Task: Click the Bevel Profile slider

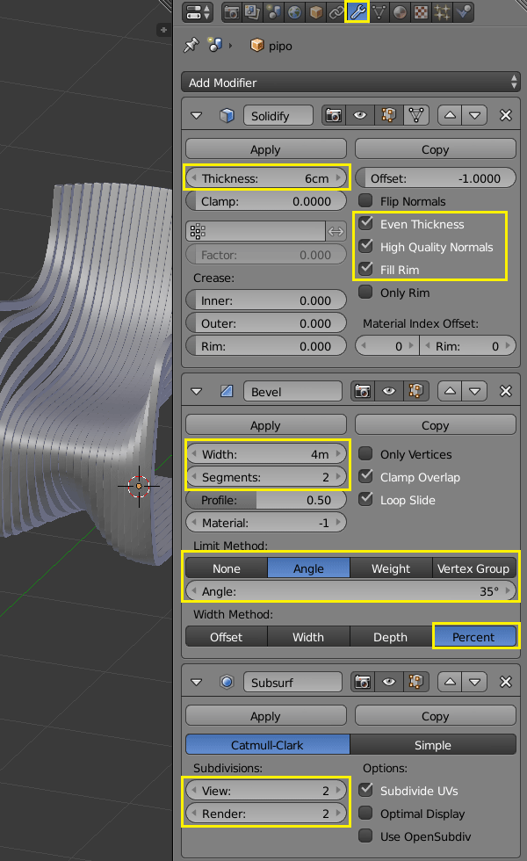Action: (265, 500)
